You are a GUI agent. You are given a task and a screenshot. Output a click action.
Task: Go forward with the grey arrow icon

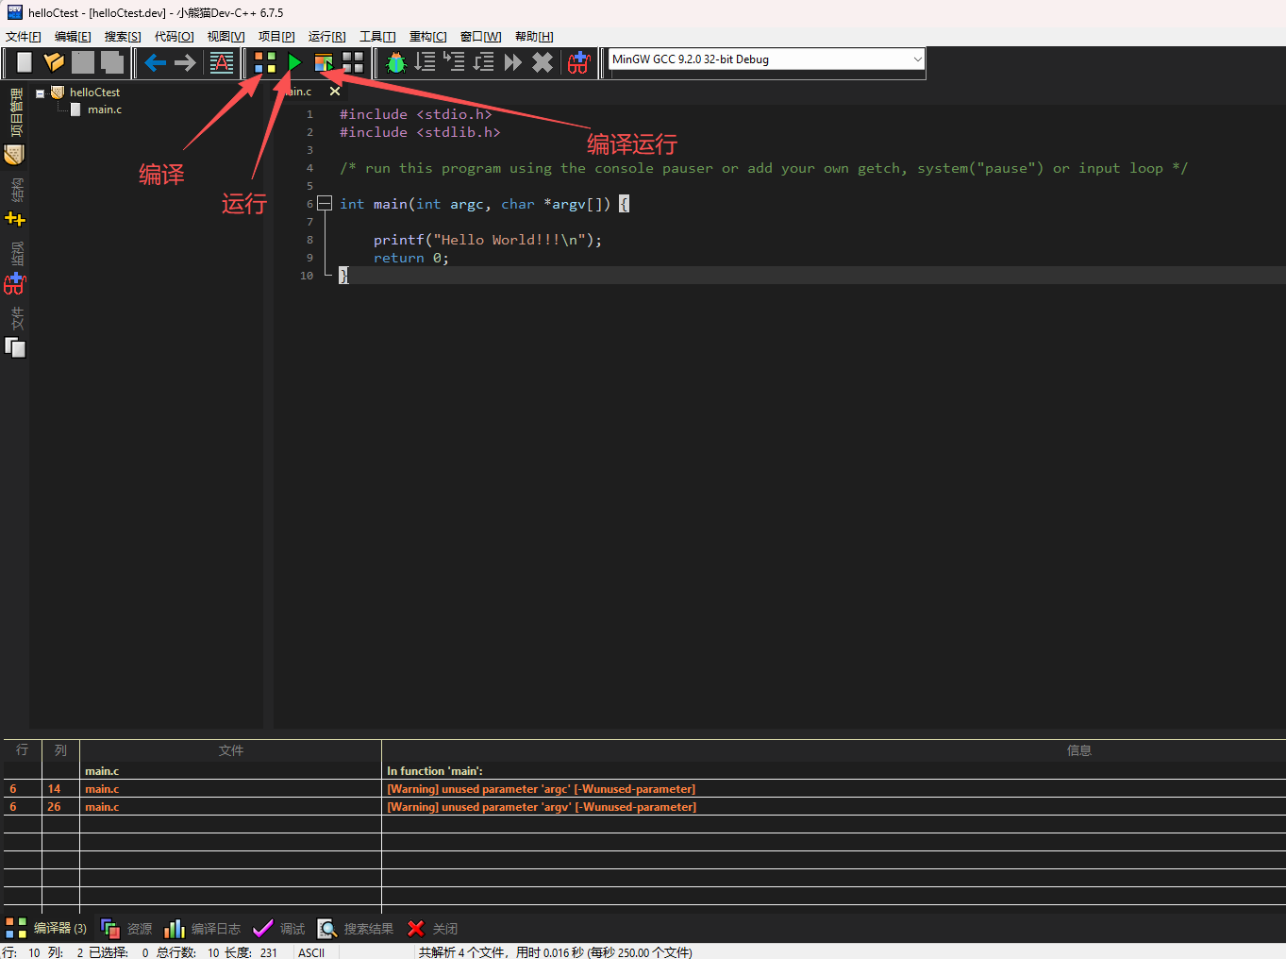pos(185,62)
